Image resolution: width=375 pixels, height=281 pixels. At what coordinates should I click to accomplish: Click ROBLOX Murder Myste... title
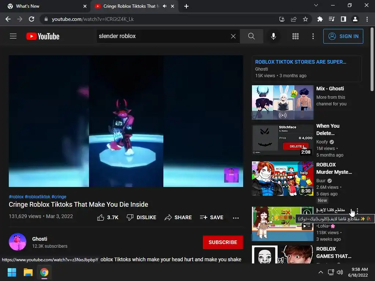pos(334,168)
